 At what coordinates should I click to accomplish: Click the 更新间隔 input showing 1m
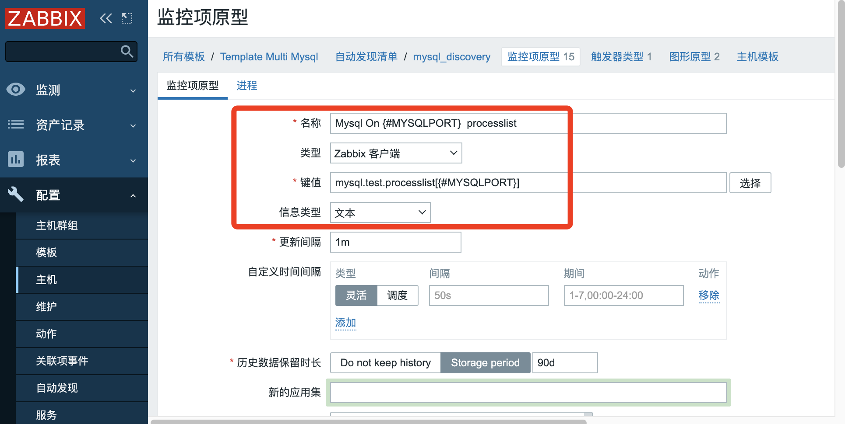(x=395, y=242)
